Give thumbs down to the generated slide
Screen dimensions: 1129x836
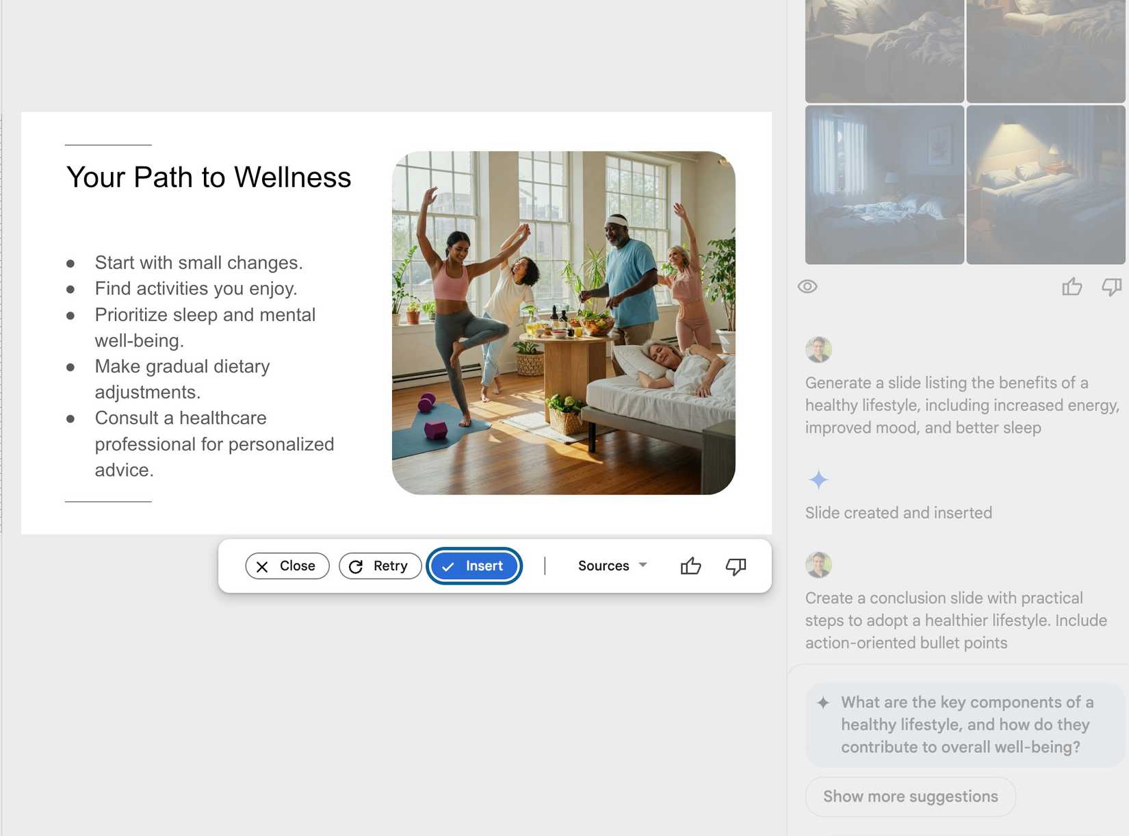pyautogui.click(x=736, y=566)
